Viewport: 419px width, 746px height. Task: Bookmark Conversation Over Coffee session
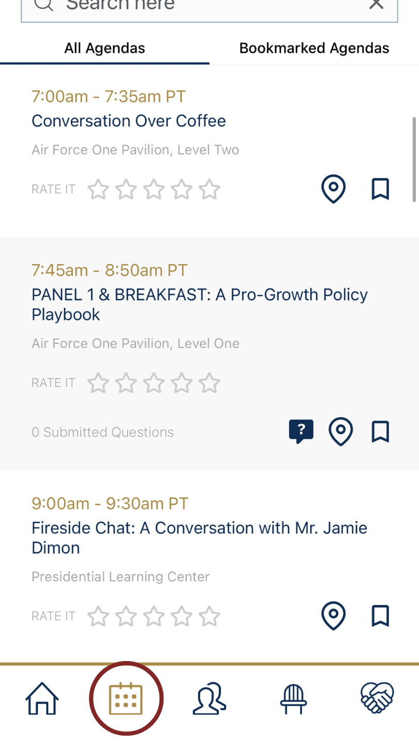tap(380, 189)
